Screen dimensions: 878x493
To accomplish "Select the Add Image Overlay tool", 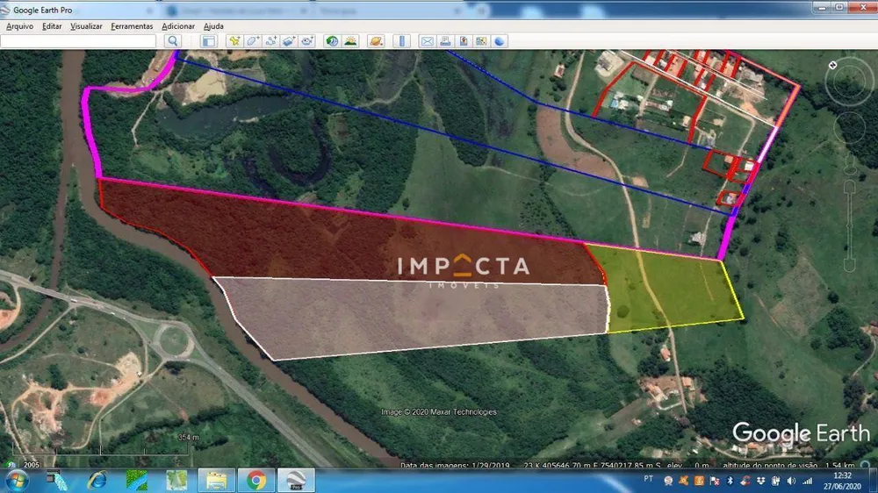I will [289, 41].
